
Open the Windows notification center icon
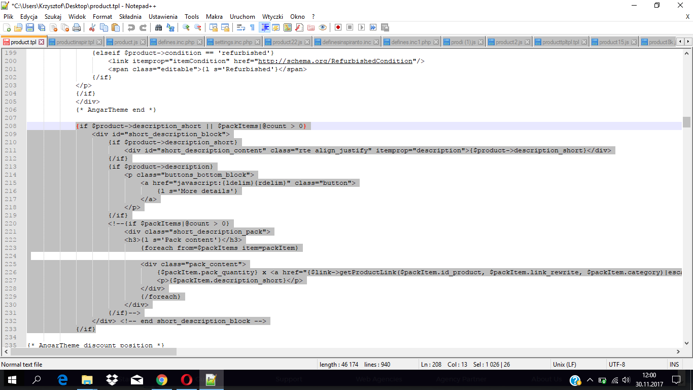(x=676, y=380)
